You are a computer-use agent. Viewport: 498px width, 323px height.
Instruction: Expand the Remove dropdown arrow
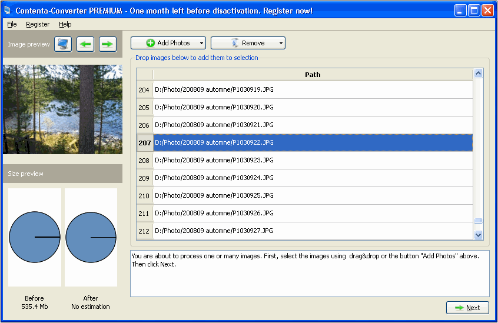click(281, 43)
